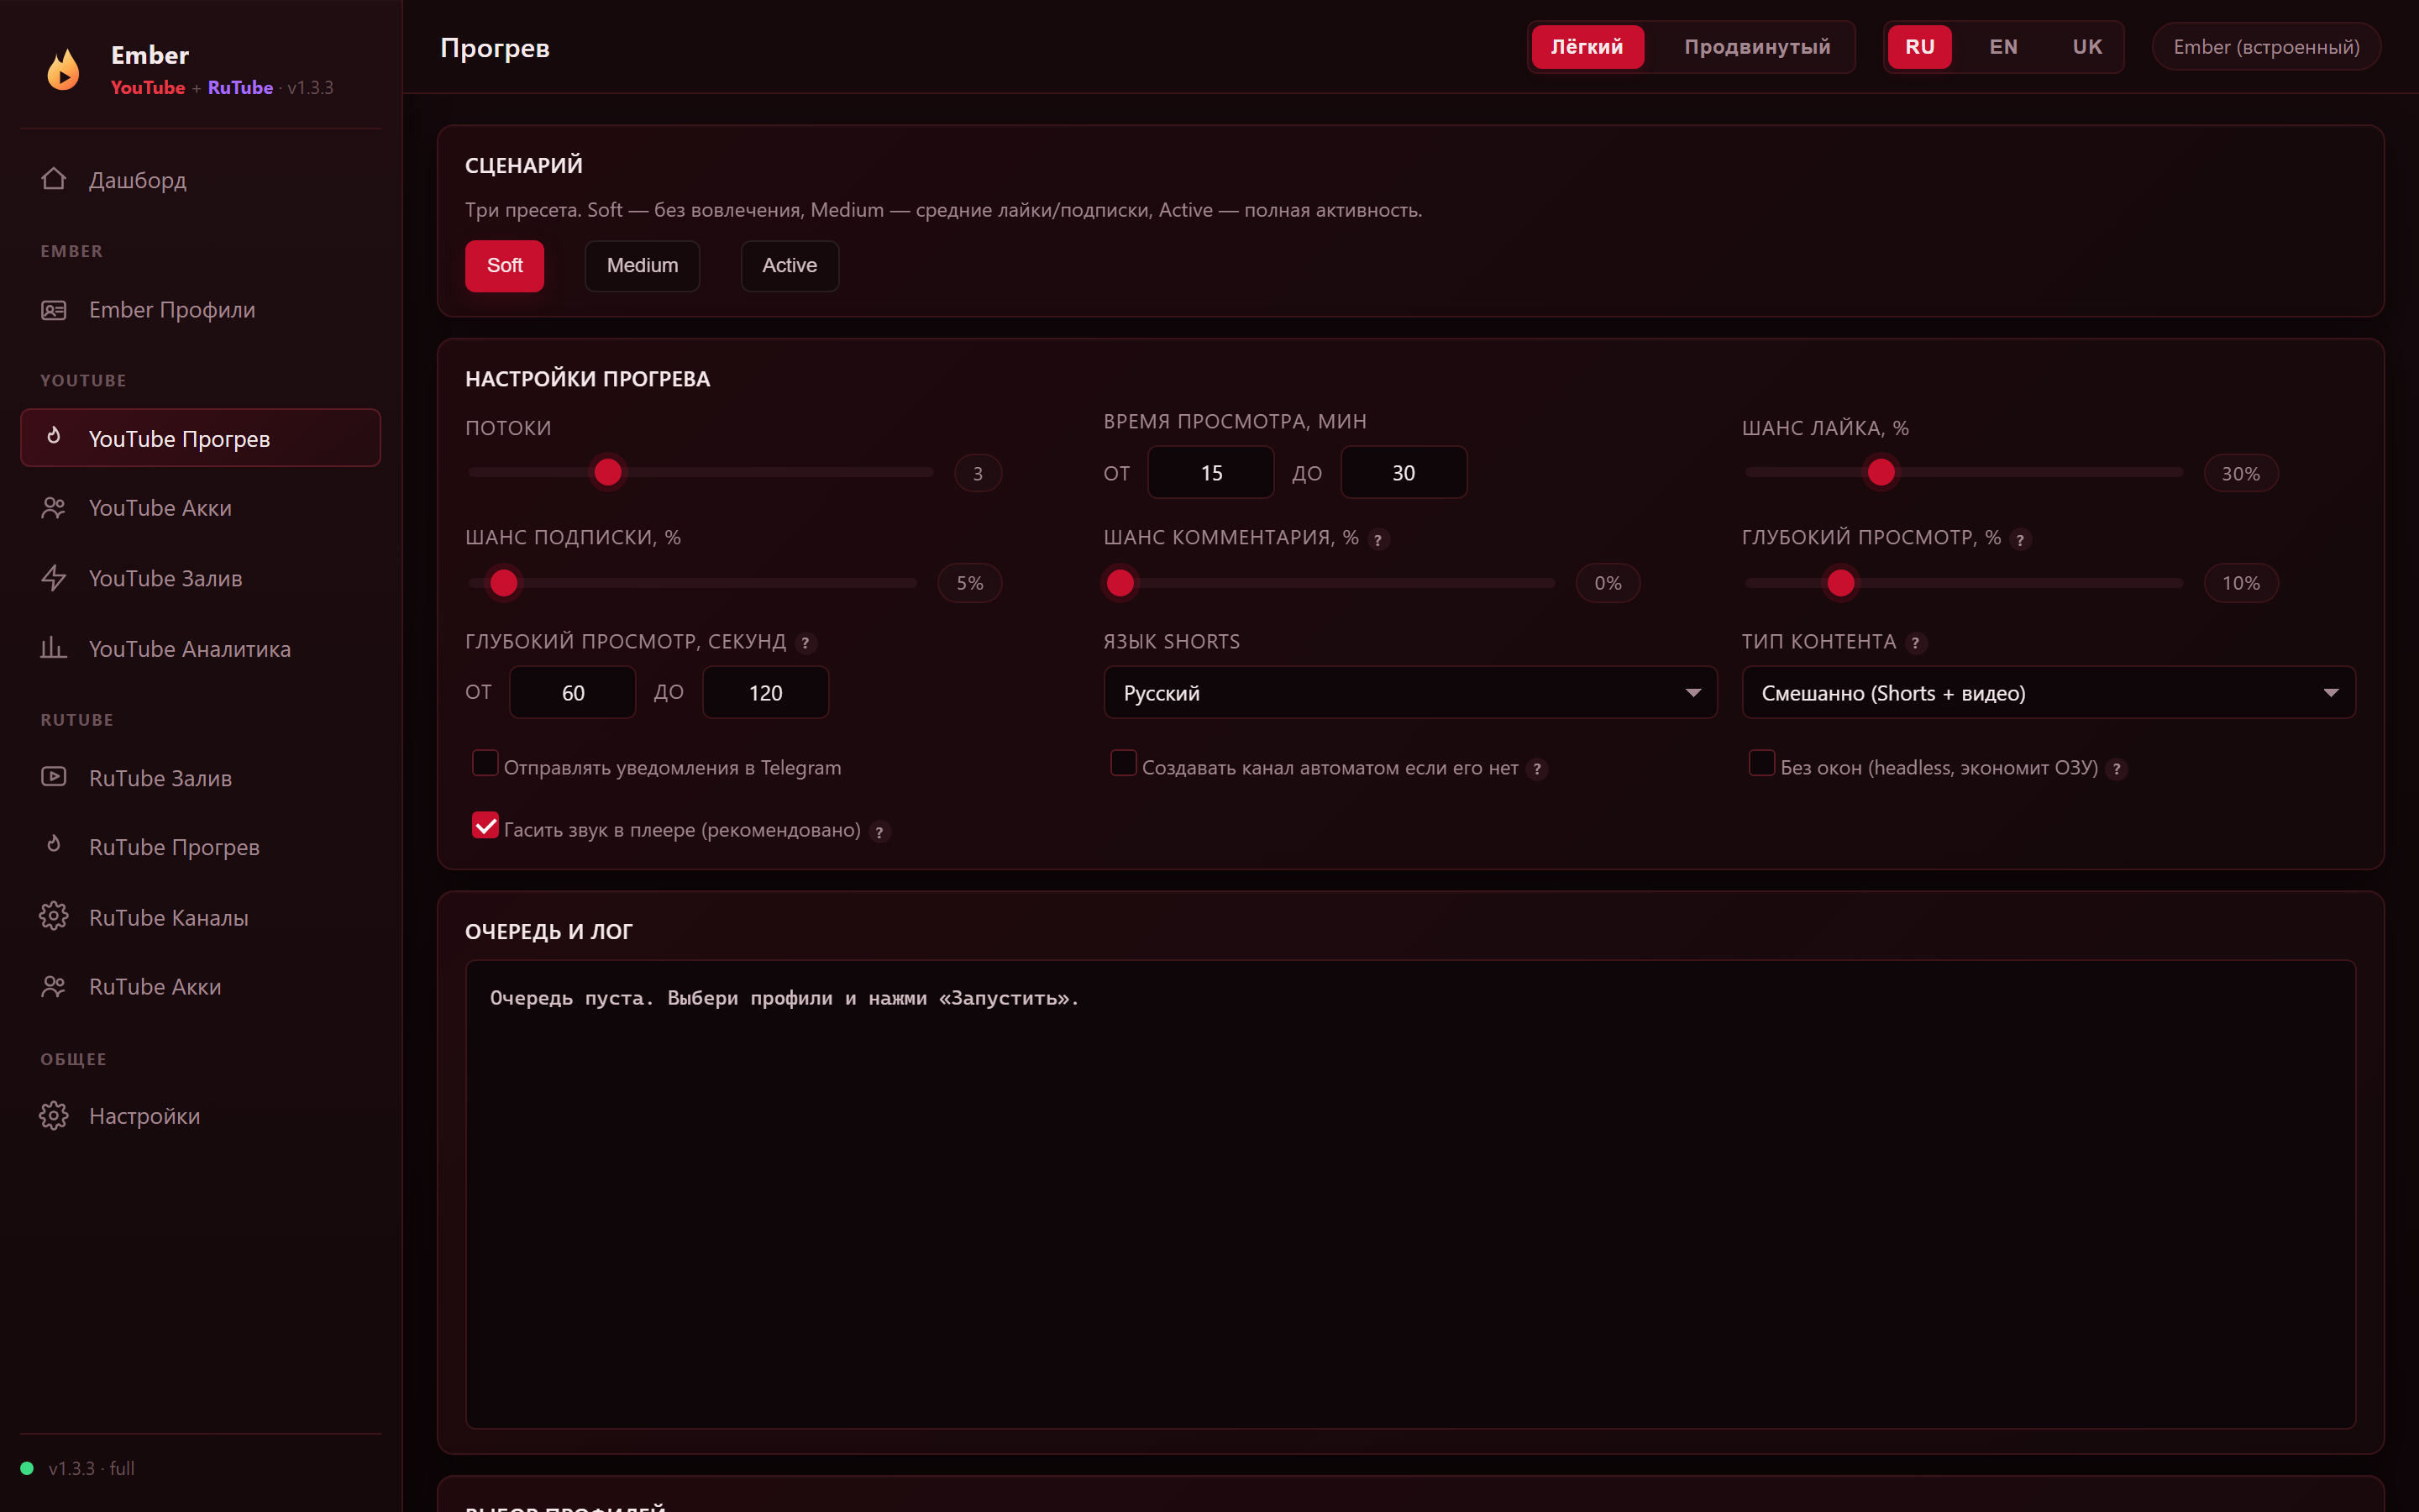2419x1512 pixels.
Task: Click the YouTube Залив lightning icon
Action: point(54,578)
